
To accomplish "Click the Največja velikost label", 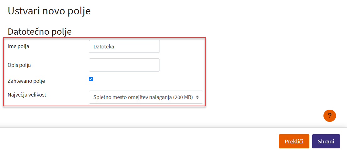I will click(x=27, y=95).
